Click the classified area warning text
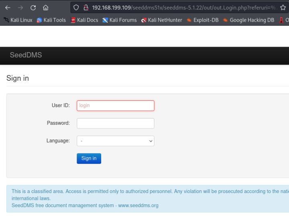 pyautogui.click(x=150, y=195)
